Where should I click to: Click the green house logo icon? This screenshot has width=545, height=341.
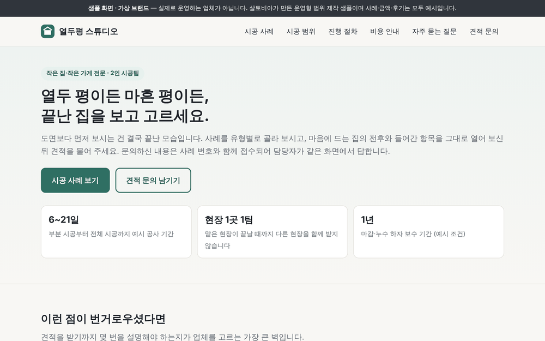[x=47, y=31]
